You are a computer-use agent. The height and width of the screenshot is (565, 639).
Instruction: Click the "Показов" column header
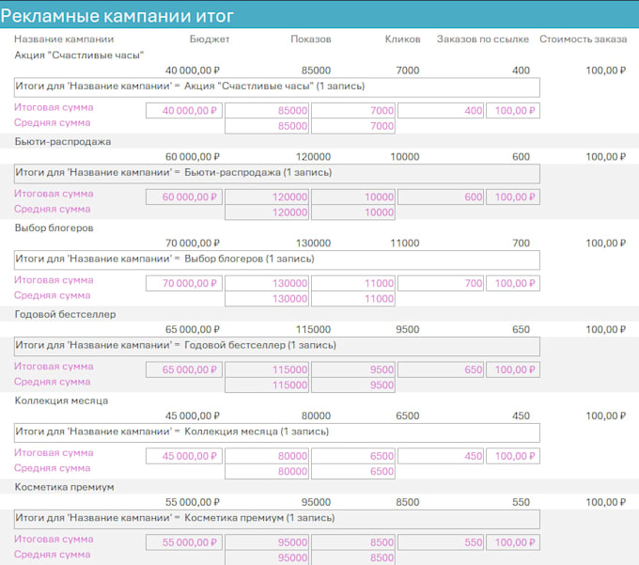(310, 39)
